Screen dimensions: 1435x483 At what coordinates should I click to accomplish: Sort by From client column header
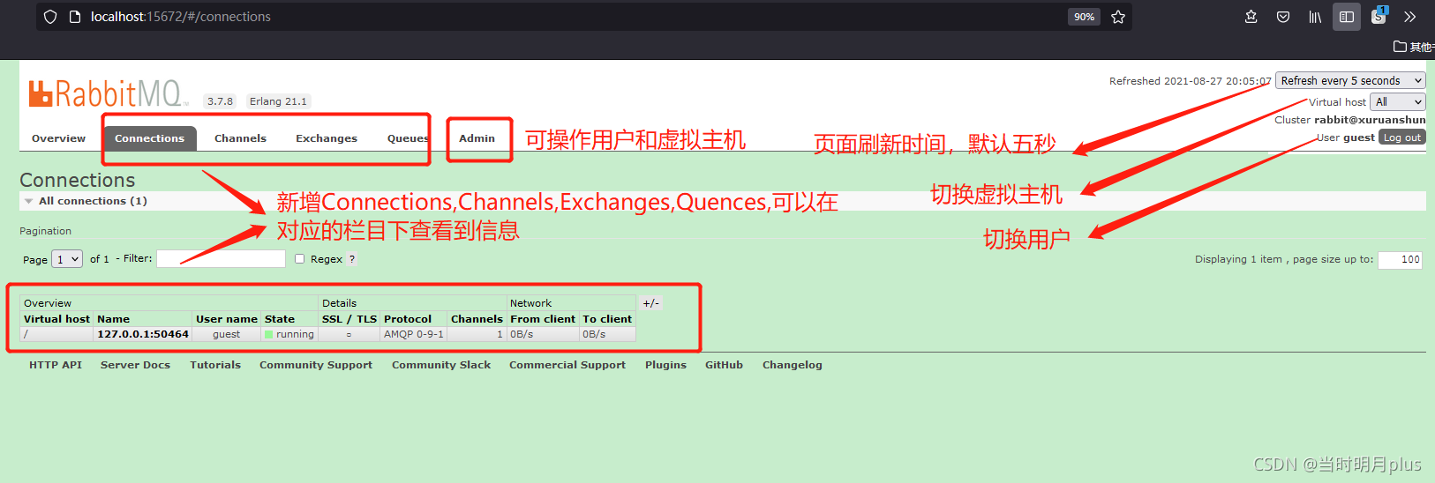click(543, 319)
